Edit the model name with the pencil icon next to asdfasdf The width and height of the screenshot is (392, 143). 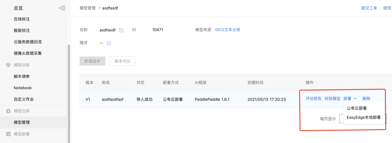coord(121,30)
